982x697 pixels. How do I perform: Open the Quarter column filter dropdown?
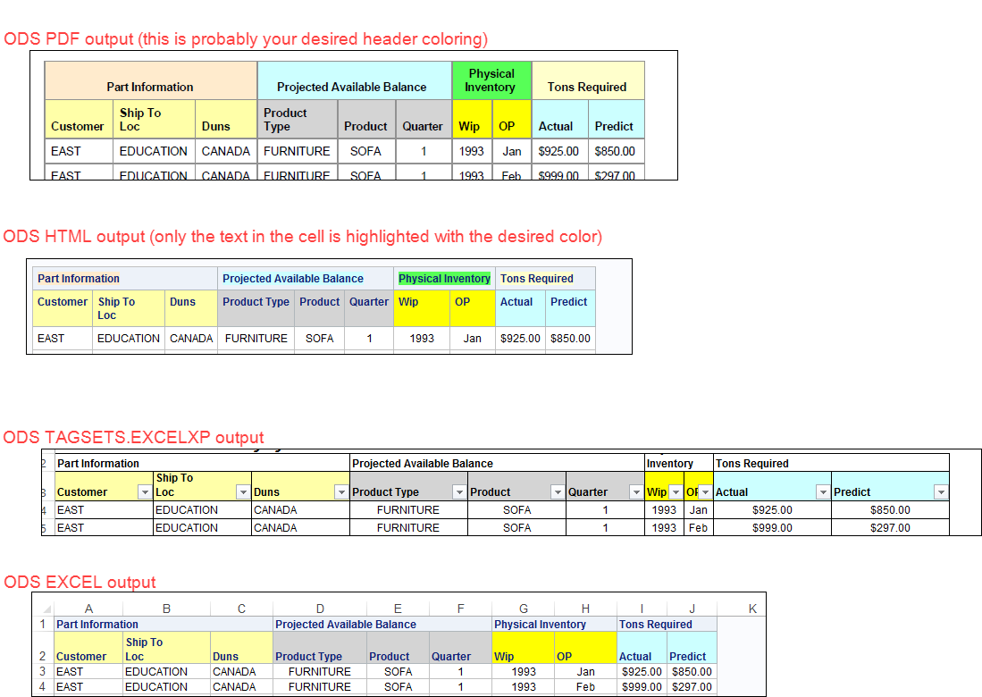[635, 491]
